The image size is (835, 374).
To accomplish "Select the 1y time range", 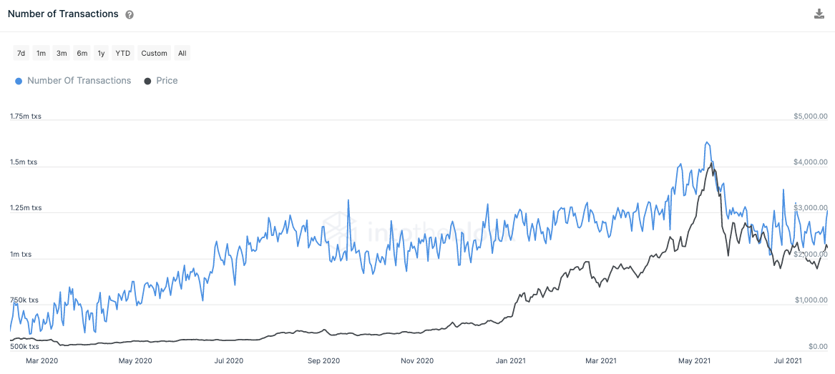I will [x=101, y=53].
